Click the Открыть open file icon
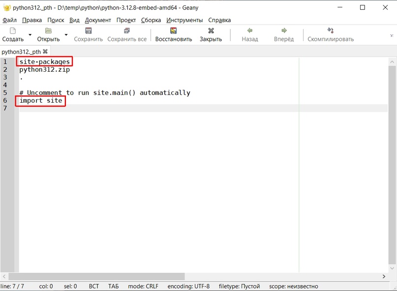Screen dimensions: 397x291 (48, 31)
